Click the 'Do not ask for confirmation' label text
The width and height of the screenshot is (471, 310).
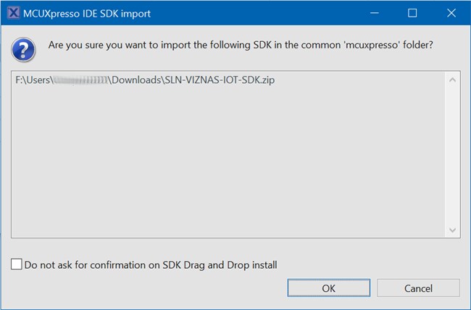pyautogui.click(x=150, y=265)
